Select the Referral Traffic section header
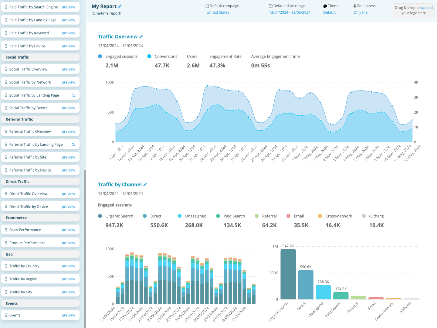Viewport: 437px width, 328px height. click(40, 119)
